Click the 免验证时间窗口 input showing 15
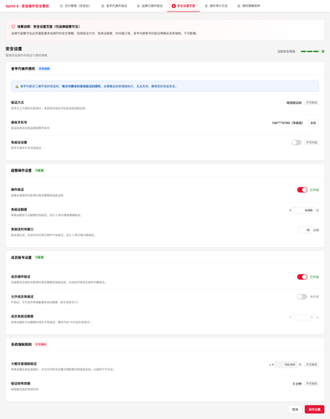The height and width of the screenshot is (419, 330). 305,230
